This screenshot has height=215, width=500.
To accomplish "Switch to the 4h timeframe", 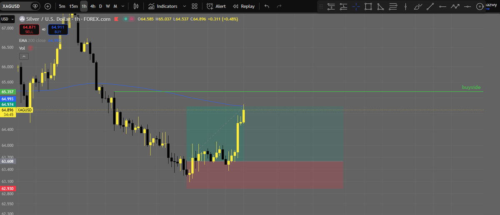I will [93, 6].
